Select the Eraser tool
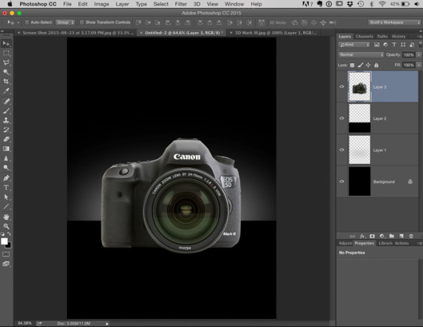 click(x=6, y=139)
